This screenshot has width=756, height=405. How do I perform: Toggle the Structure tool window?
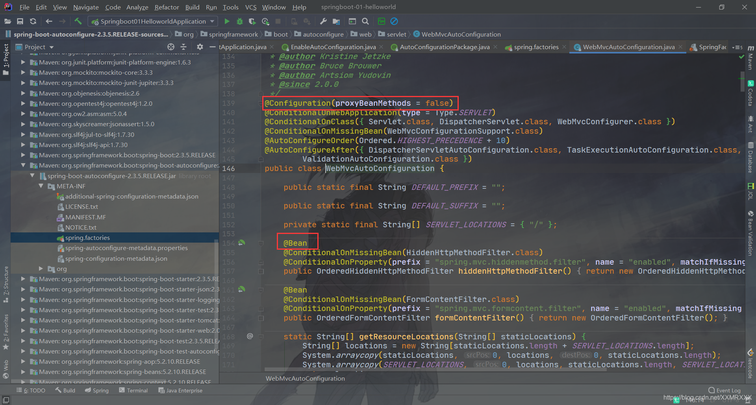(6, 284)
